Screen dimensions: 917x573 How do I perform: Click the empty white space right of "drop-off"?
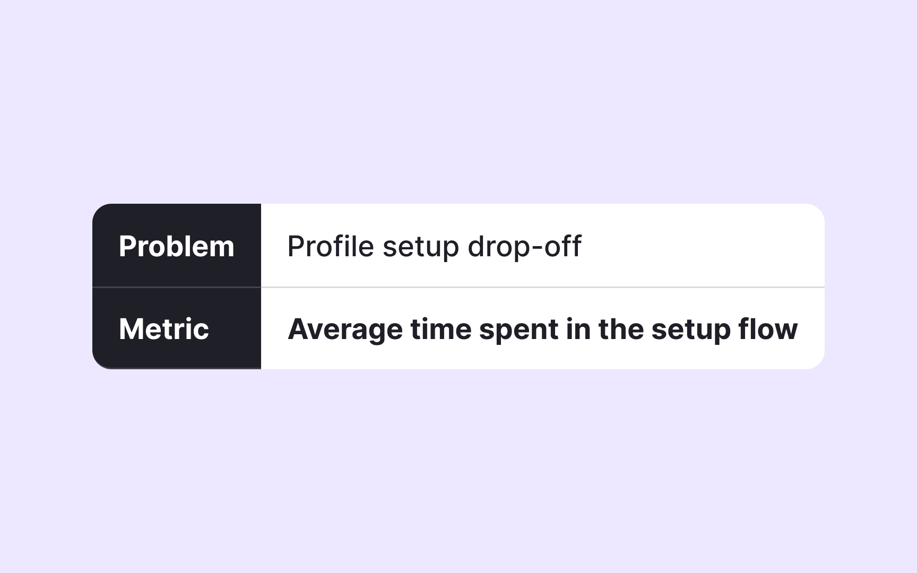[x=700, y=246]
